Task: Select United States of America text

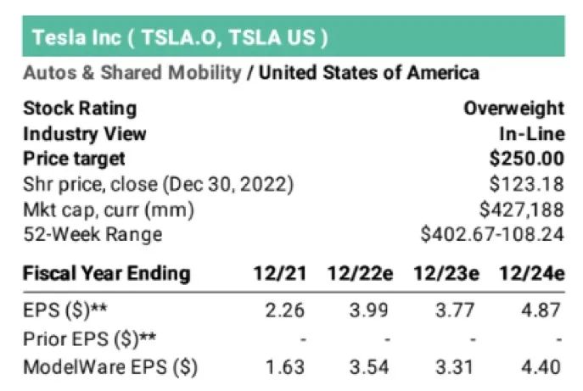Action: [x=368, y=72]
